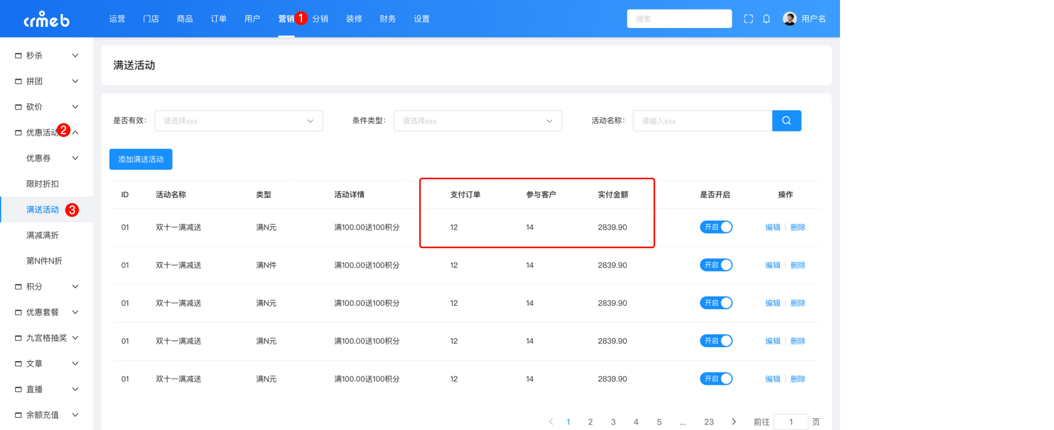Open the 订单 top menu
The image size is (1054, 430).
[218, 19]
